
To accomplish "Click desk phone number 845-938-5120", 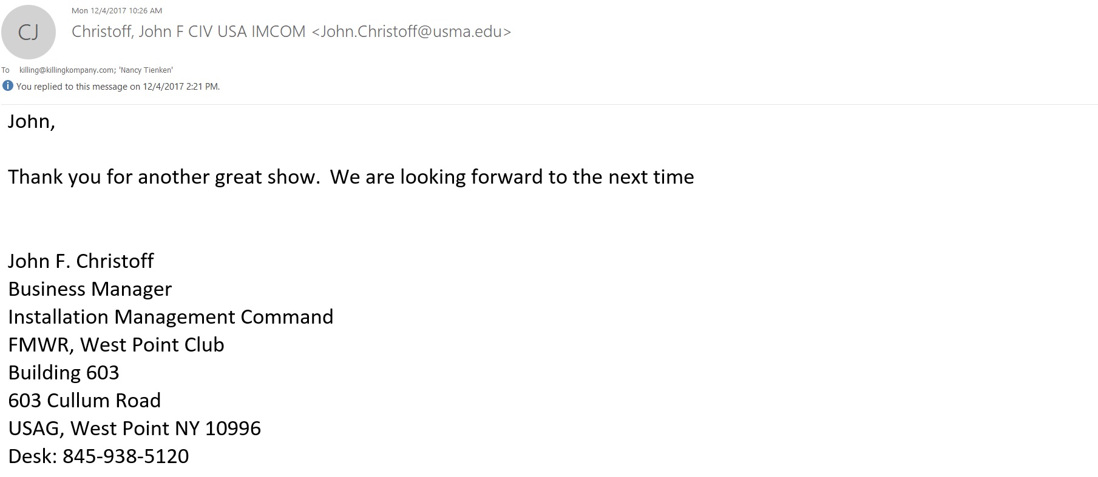I will [126, 456].
